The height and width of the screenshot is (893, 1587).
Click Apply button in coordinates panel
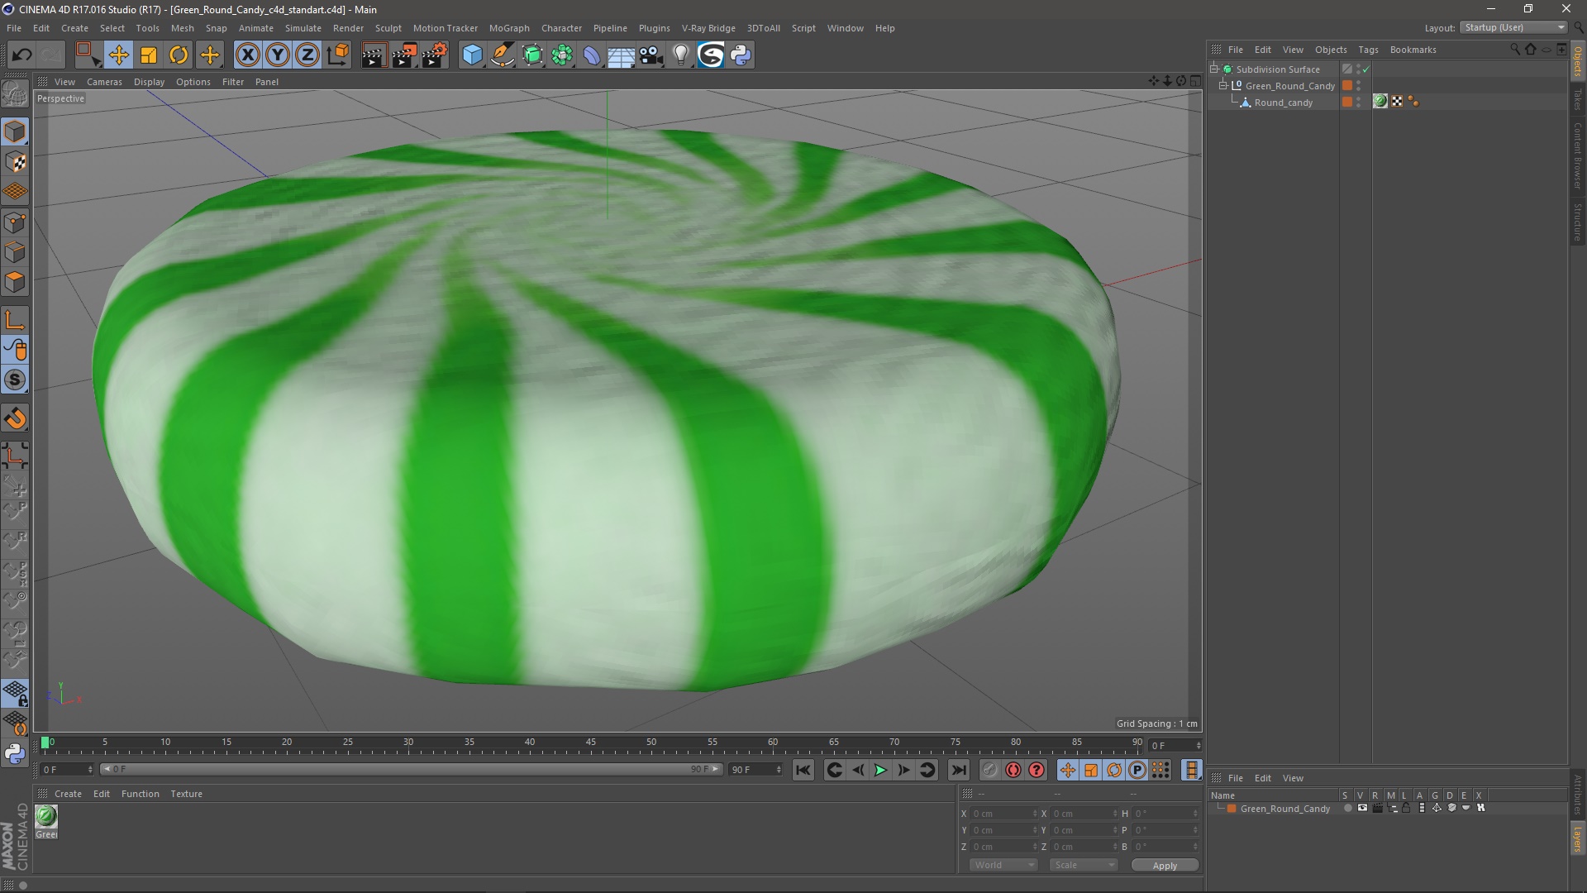pos(1164,865)
